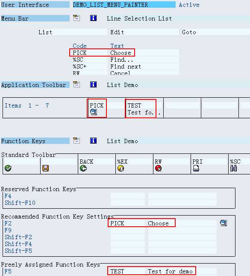Select the DEMO_LIST_MENU_PAINTER interface name field
250x276 pixels.
(x=124, y=5)
